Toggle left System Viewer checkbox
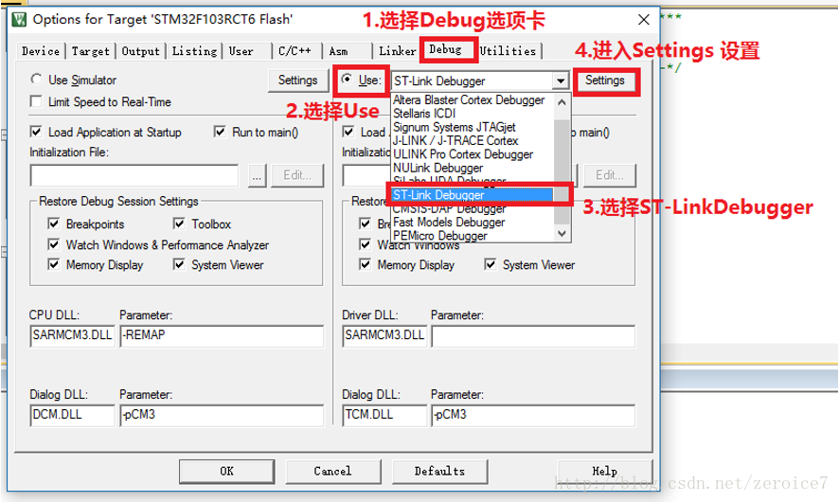The image size is (839, 502). [x=179, y=264]
